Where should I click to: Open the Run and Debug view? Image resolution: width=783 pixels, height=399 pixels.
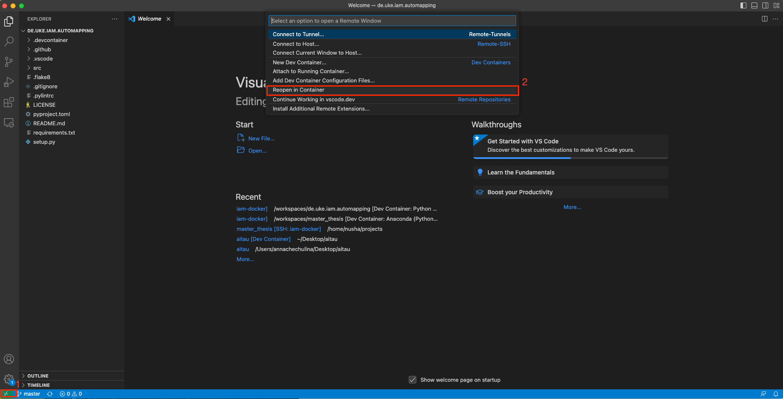[x=9, y=82]
